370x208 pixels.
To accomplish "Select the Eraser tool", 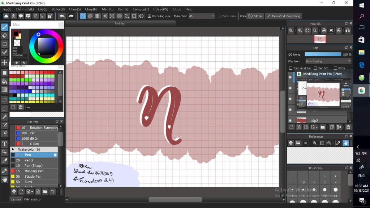I will pyautogui.click(x=4, y=36).
